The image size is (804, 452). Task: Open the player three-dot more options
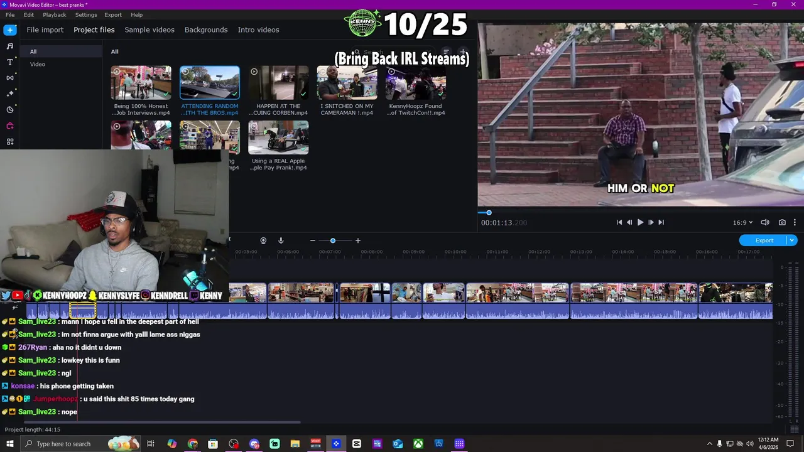pyautogui.click(x=795, y=222)
